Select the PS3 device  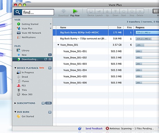24,86
